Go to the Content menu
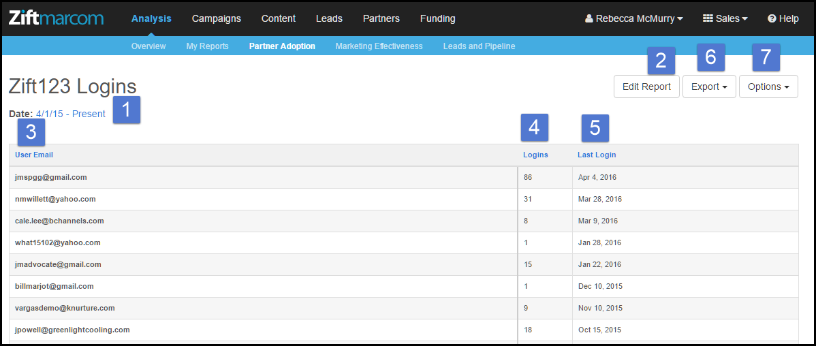This screenshot has height=346, width=816. pyautogui.click(x=279, y=19)
